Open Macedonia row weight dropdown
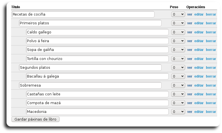The image size is (222, 133). click(178, 112)
